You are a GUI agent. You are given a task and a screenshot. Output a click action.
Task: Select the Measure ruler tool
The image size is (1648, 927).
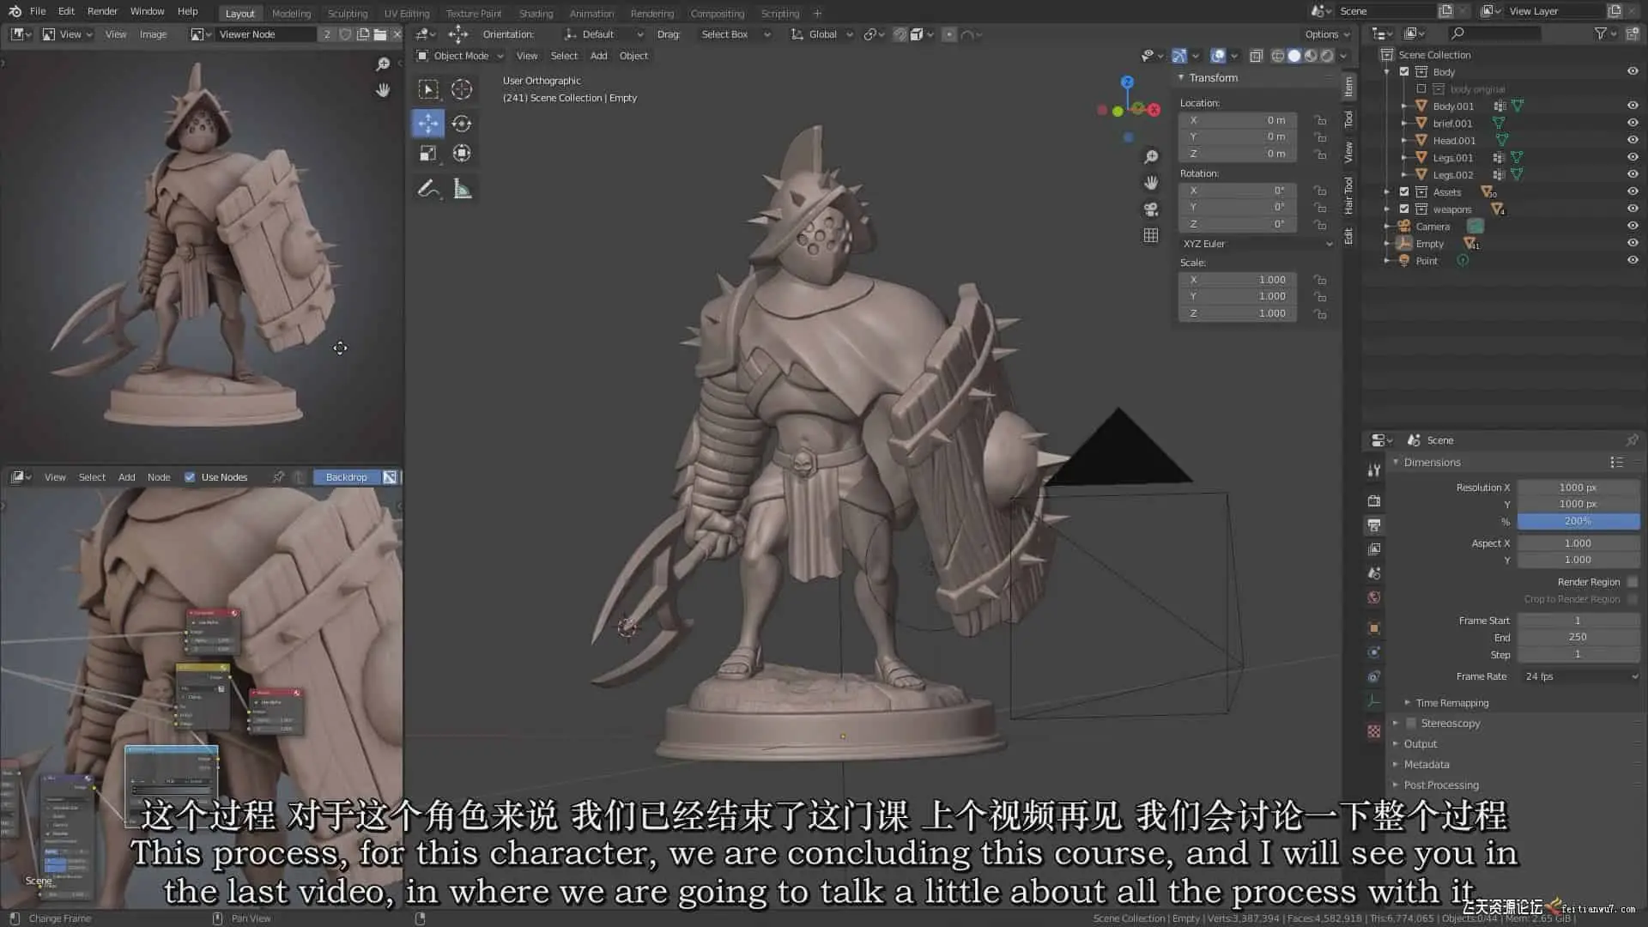(462, 189)
